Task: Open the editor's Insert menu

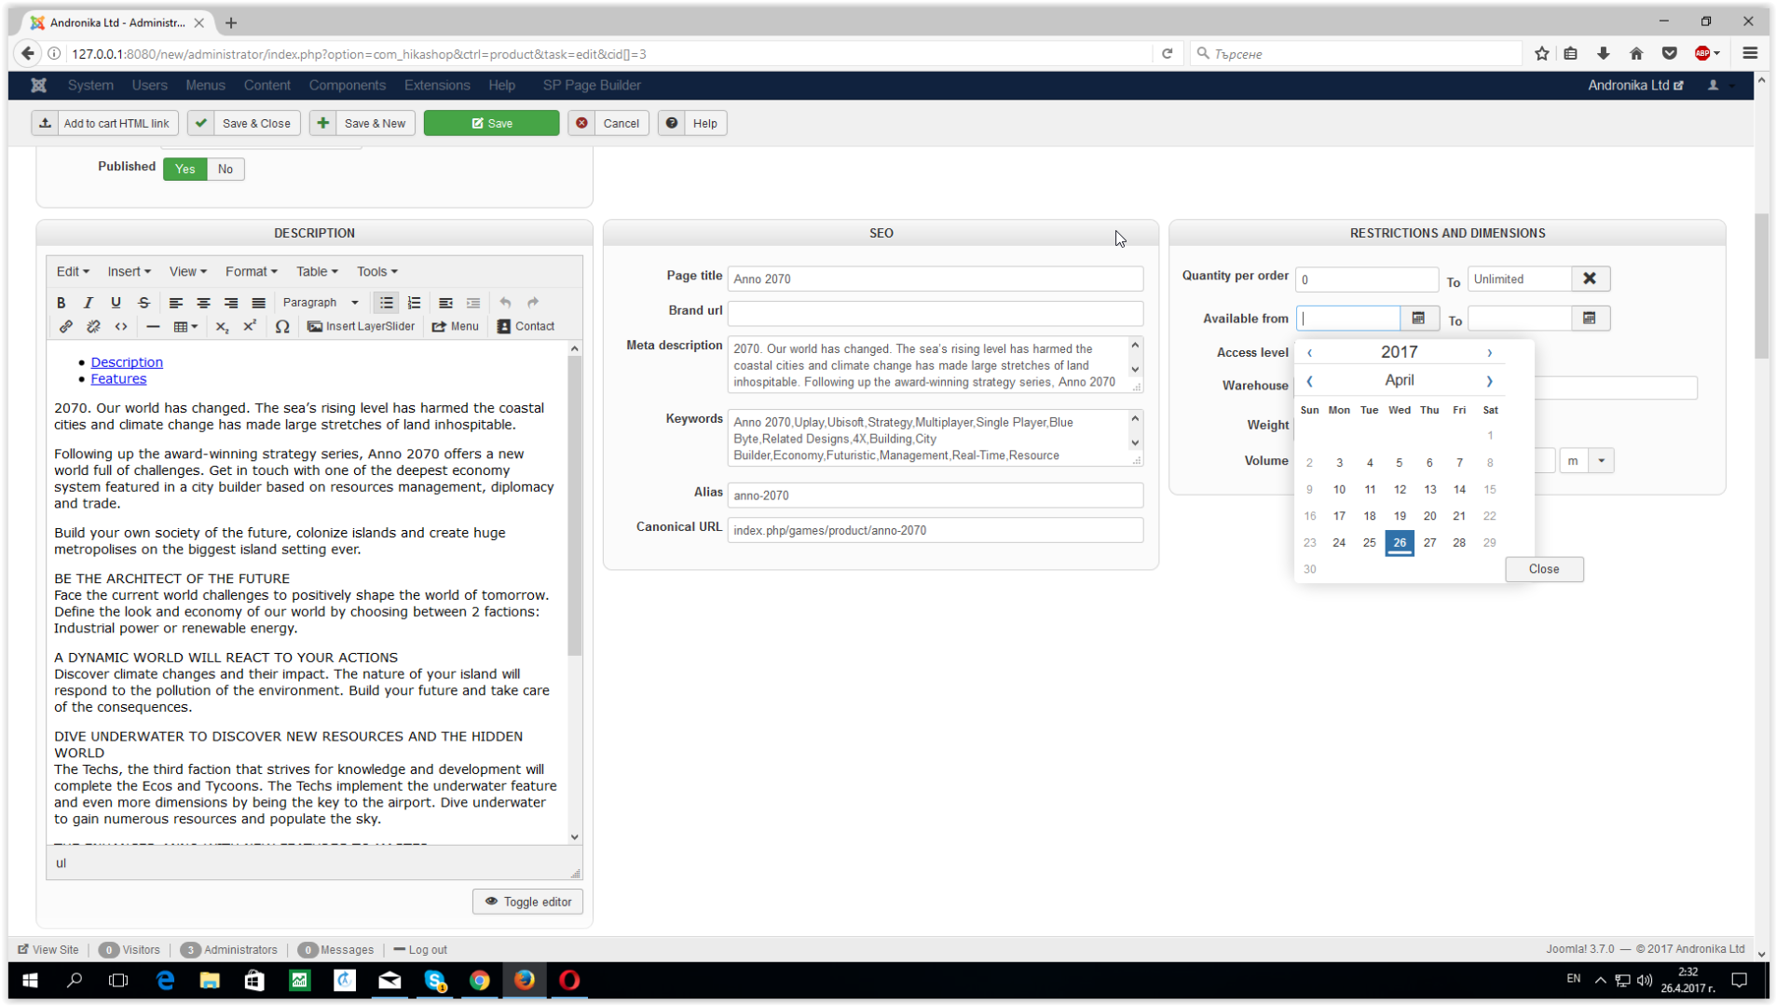Action: 129,272
